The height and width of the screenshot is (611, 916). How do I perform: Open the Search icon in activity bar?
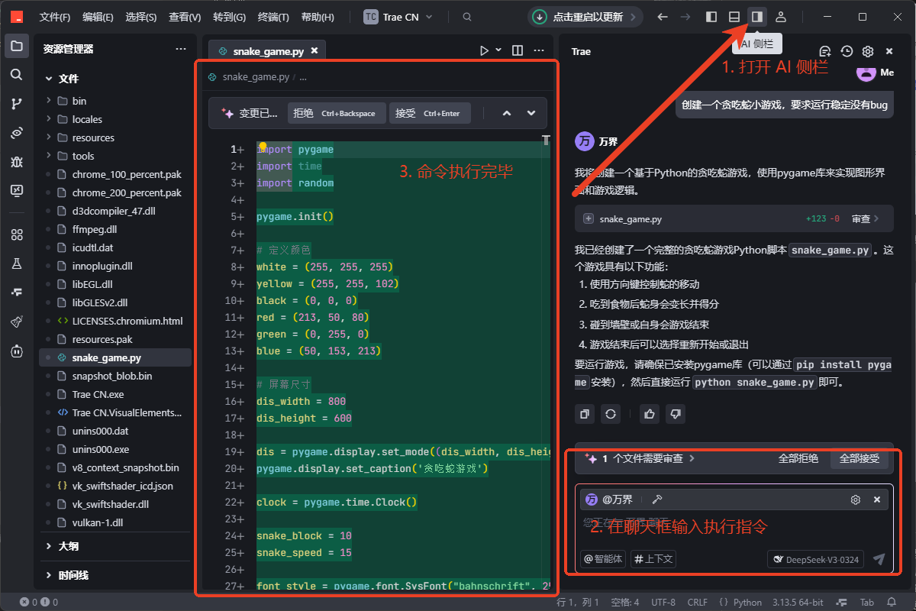(17, 75)
